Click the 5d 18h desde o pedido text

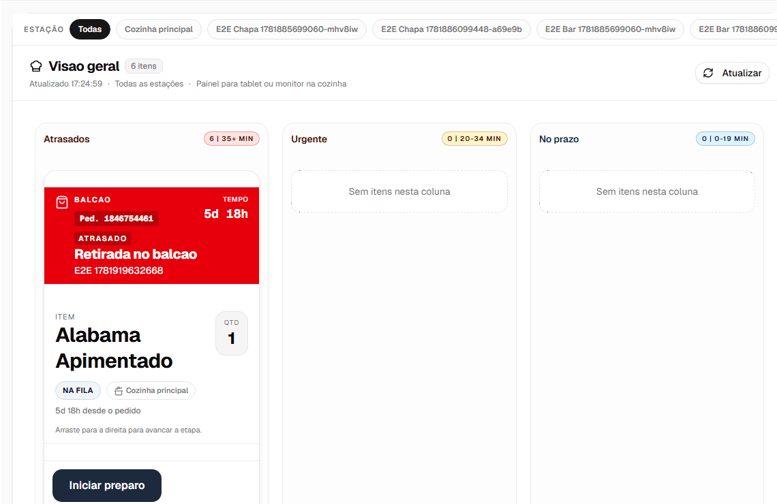click(98, 411)
